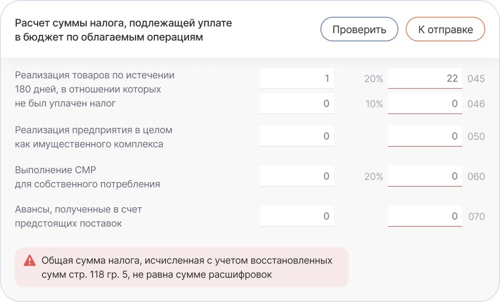Select base field for Авансы, полученные row
Screen dimensions: 500x302
(x=297, y=216)
